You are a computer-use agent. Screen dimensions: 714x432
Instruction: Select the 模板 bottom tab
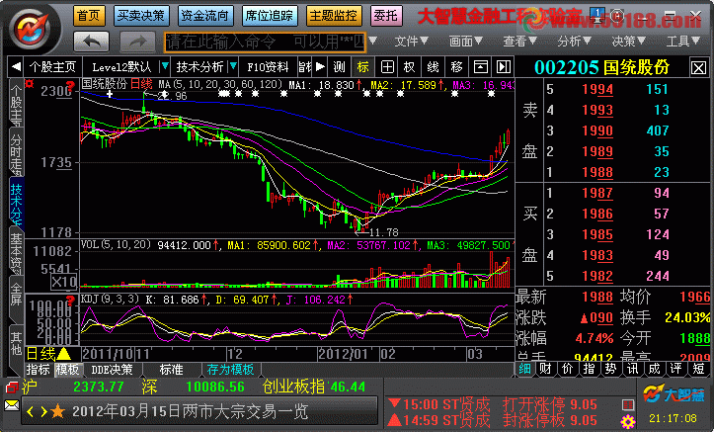[x=67, y=370]
